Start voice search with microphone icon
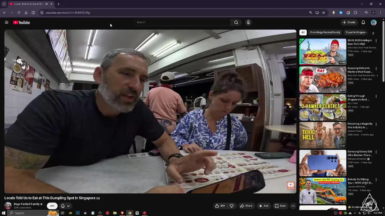Screen dimensions: 385x216 [x=248, y=22]
